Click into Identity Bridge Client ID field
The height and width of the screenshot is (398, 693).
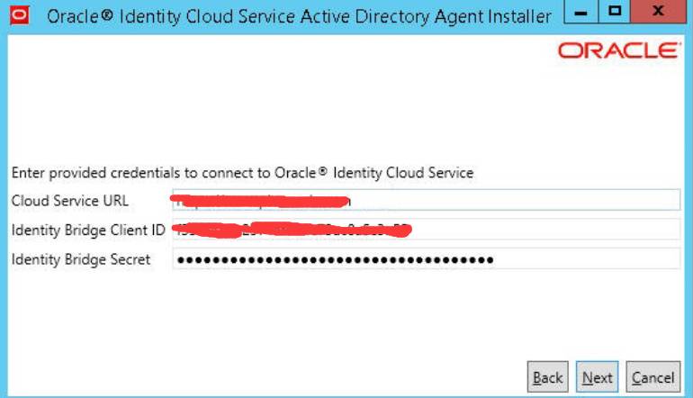coord(540,230)
